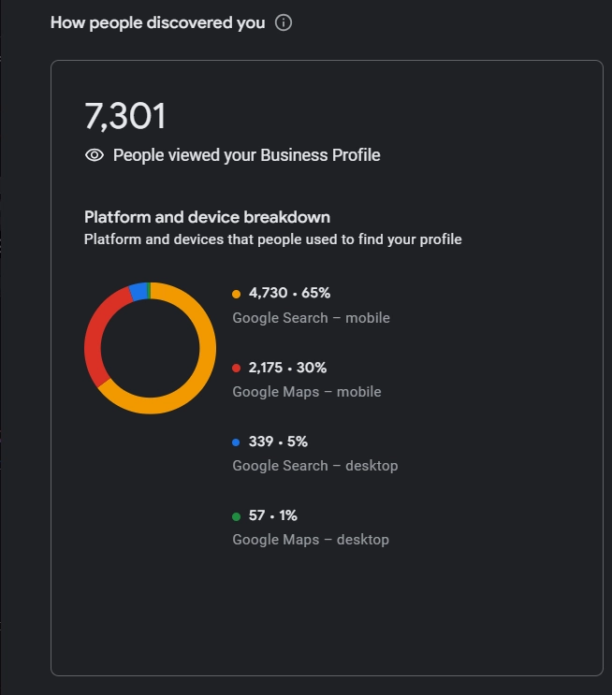Click the 339 • 5% value
The height and width of the screenshot is (695, 612).
[278, 442]
